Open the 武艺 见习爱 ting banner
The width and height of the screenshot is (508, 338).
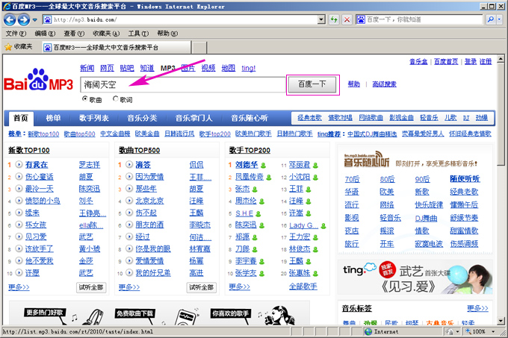coord(415,277)
